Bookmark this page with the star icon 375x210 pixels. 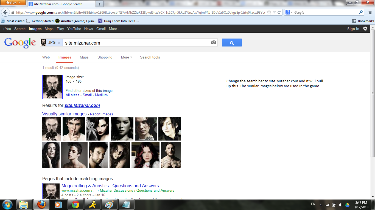269,13
